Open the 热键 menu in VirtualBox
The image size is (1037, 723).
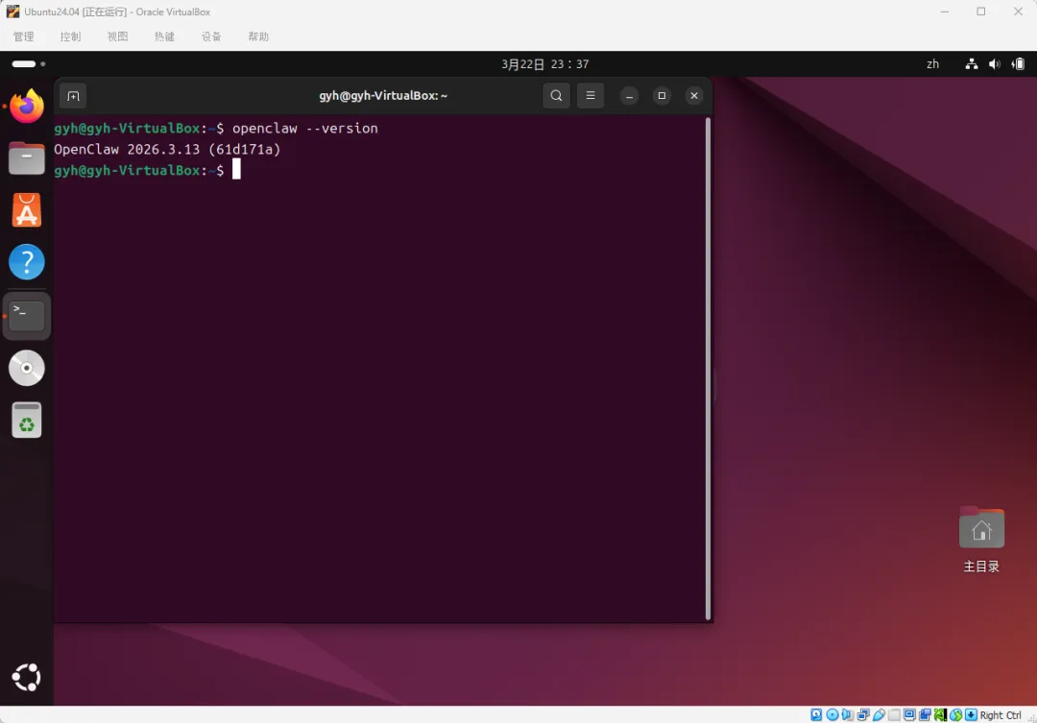tap(165, 36)
